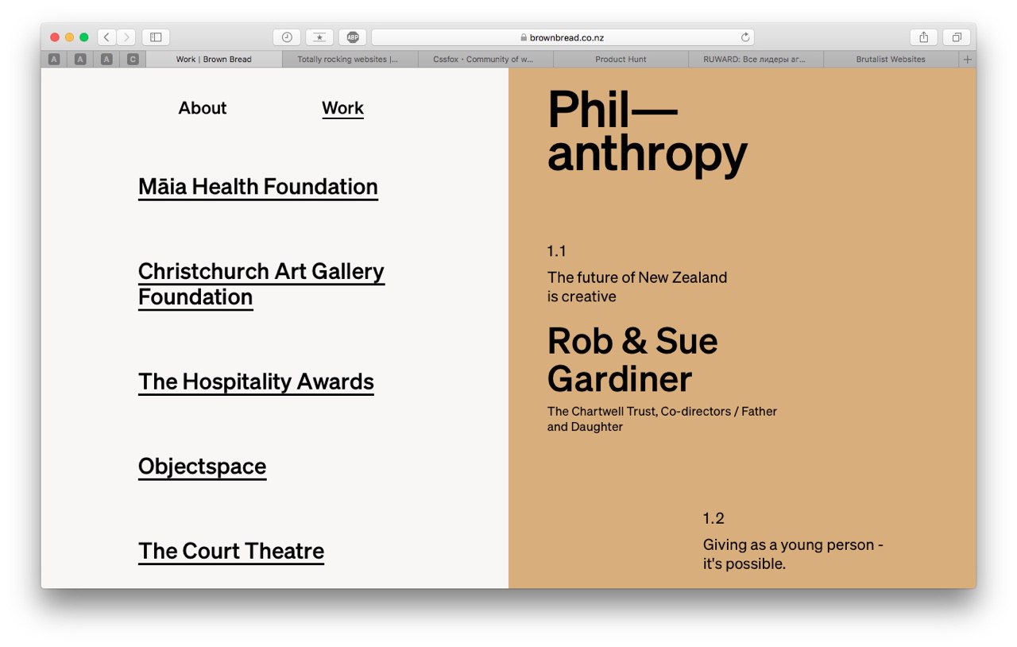Open the history clock toolbar button
The height and width of the screenshot is (647, 1017).
coord(287,37)
